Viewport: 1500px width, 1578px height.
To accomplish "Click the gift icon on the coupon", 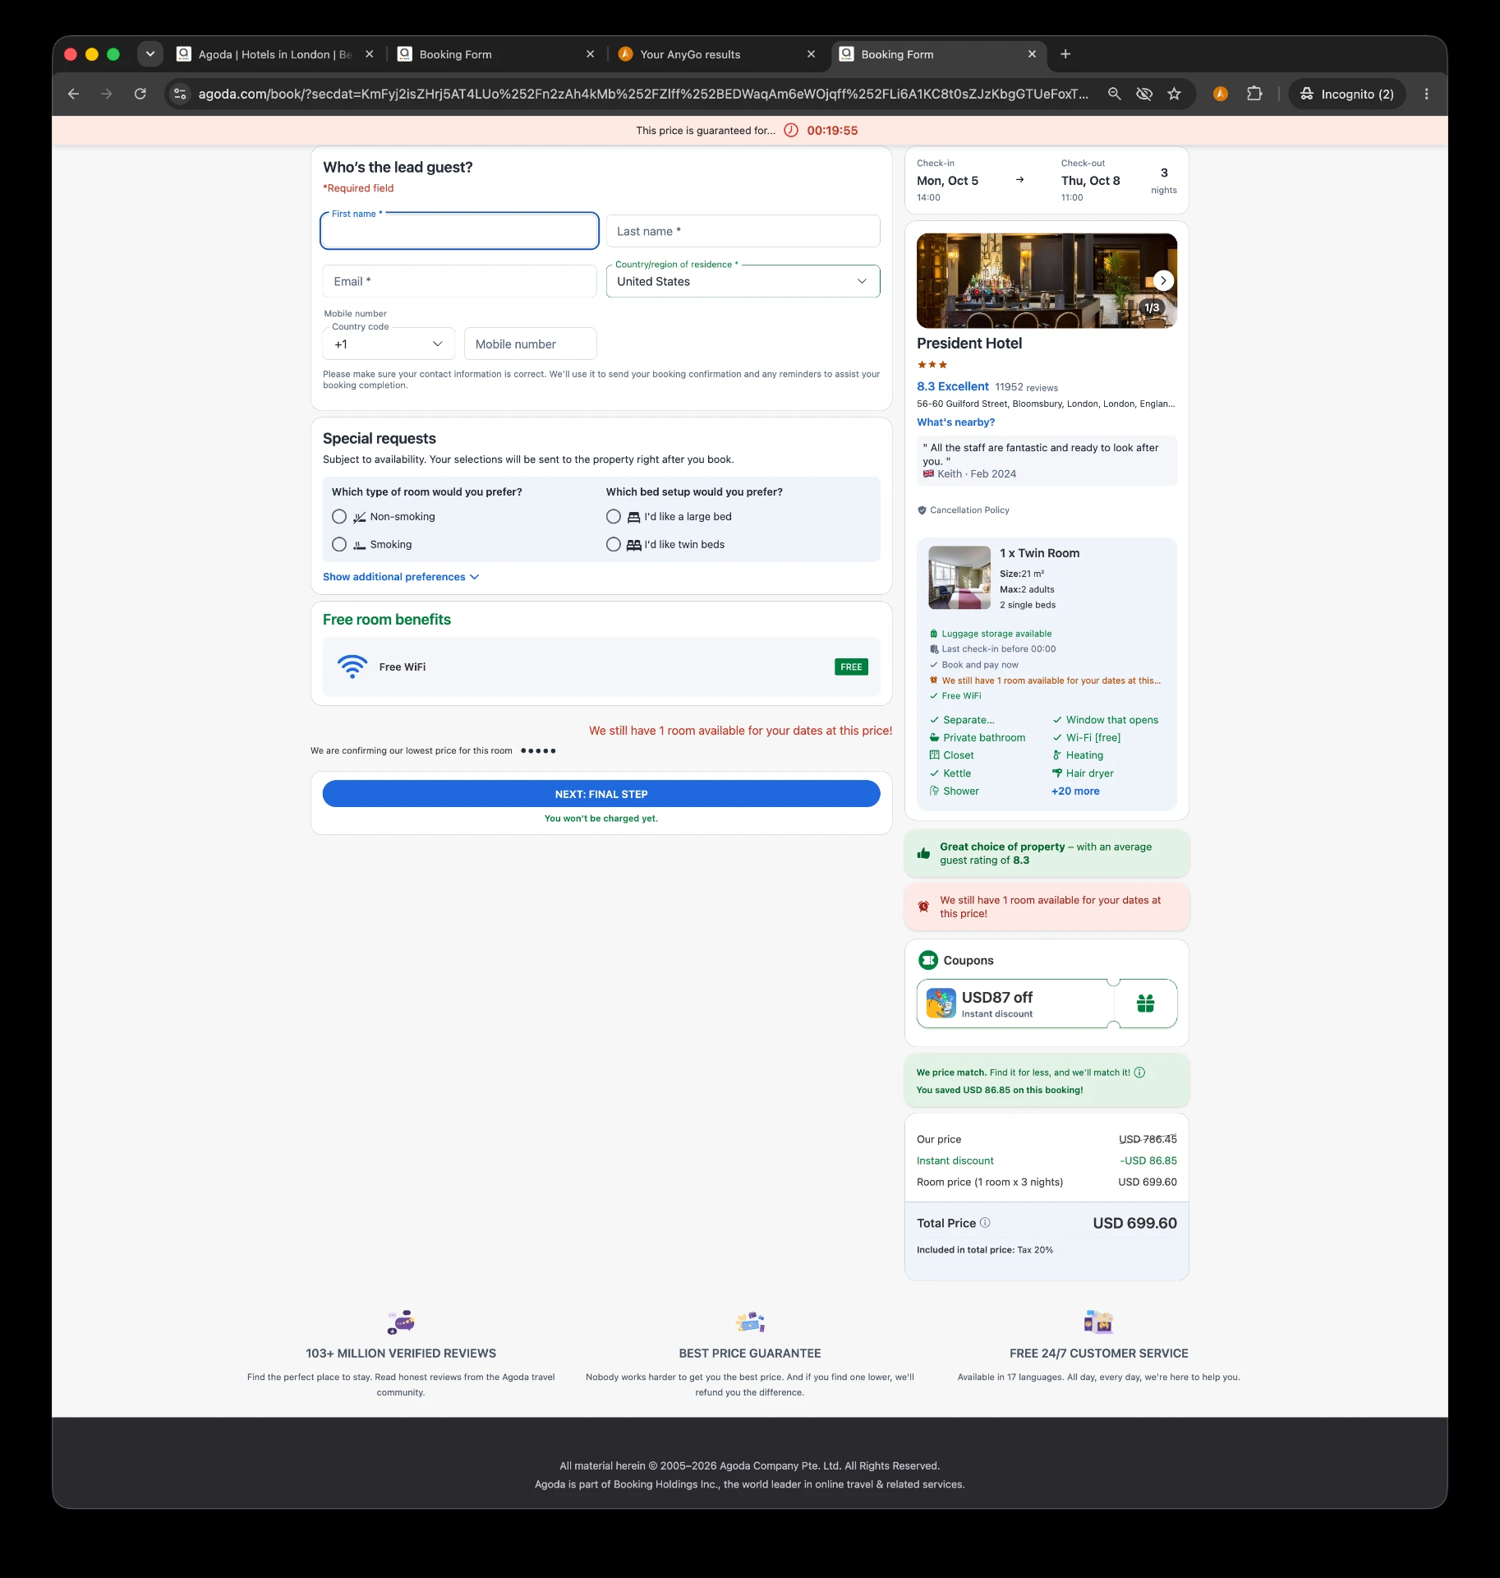I will [1145, 1004].
